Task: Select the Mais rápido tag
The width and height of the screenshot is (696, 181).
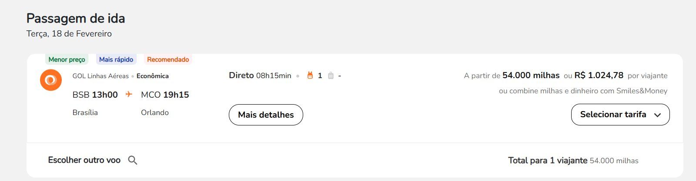Action: pyautogui.click(x=116, y=59)
